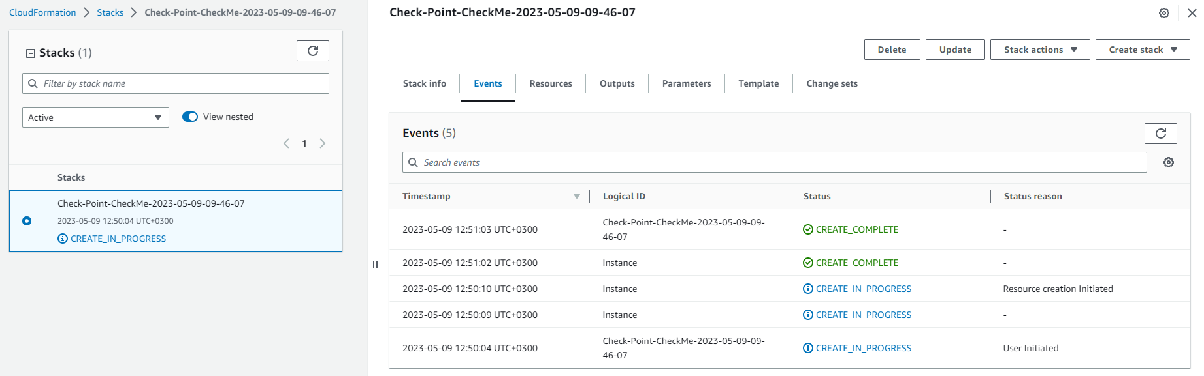This screenshot has width=1204, height=376.
Task: Open the Active stack status filter dropdown
Action: tap(95, 117)
